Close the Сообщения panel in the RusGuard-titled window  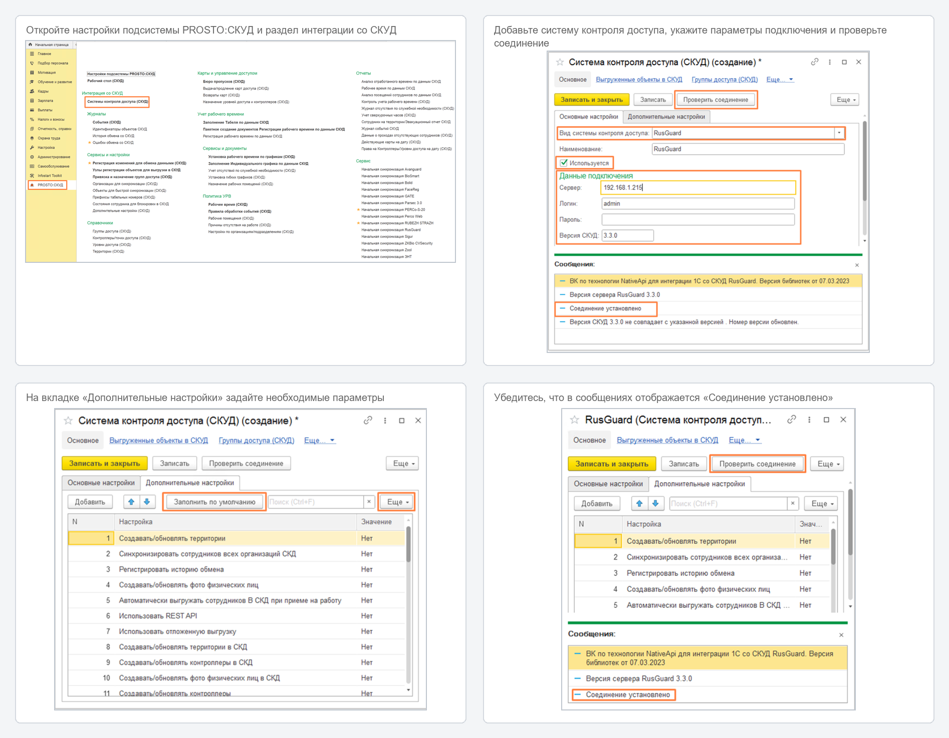(x=841, y=635)
